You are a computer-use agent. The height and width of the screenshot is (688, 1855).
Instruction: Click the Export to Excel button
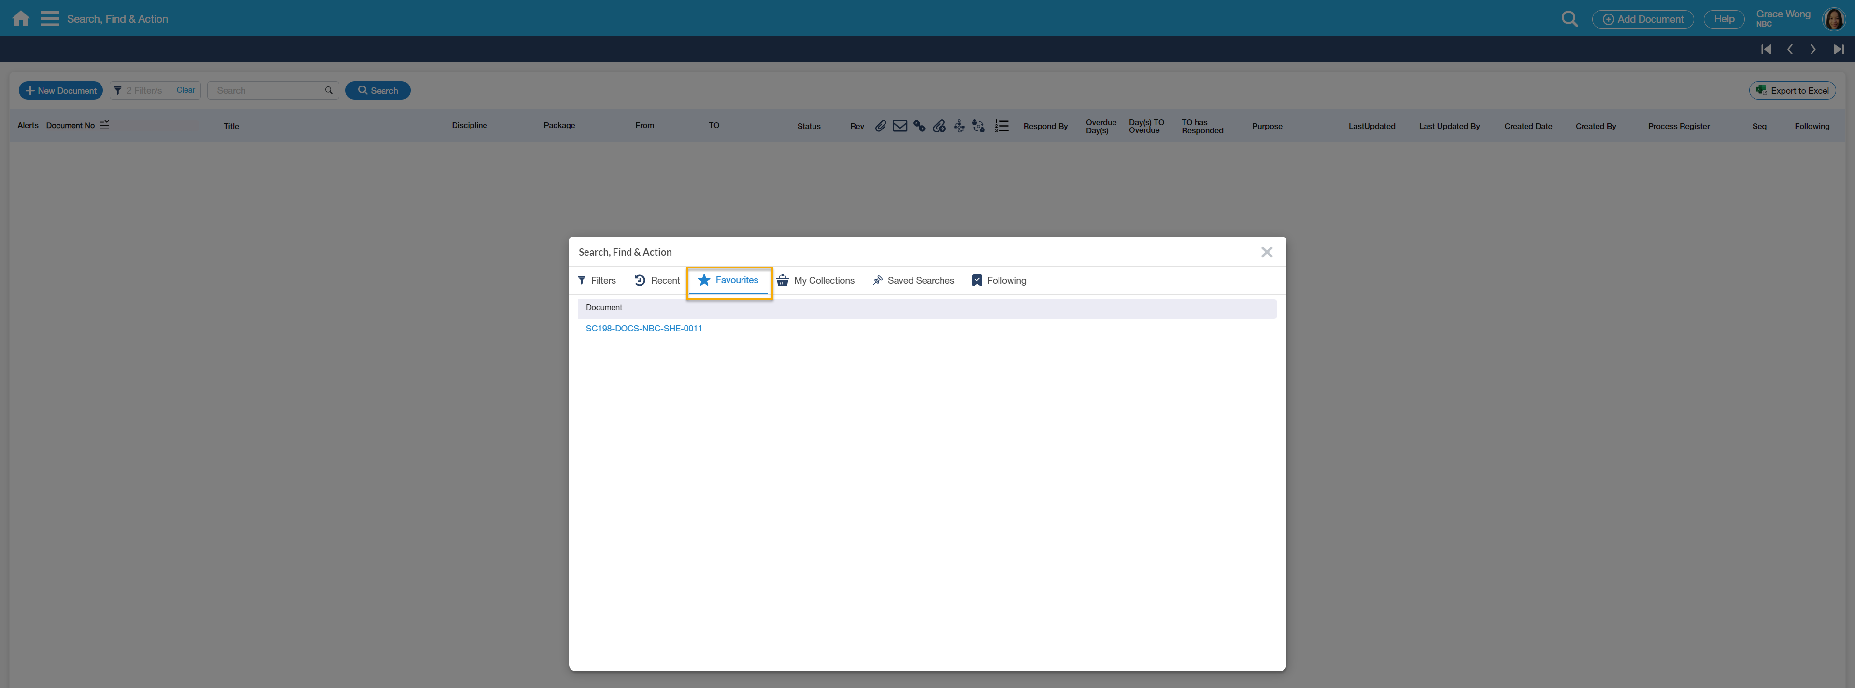[1792, 91]
